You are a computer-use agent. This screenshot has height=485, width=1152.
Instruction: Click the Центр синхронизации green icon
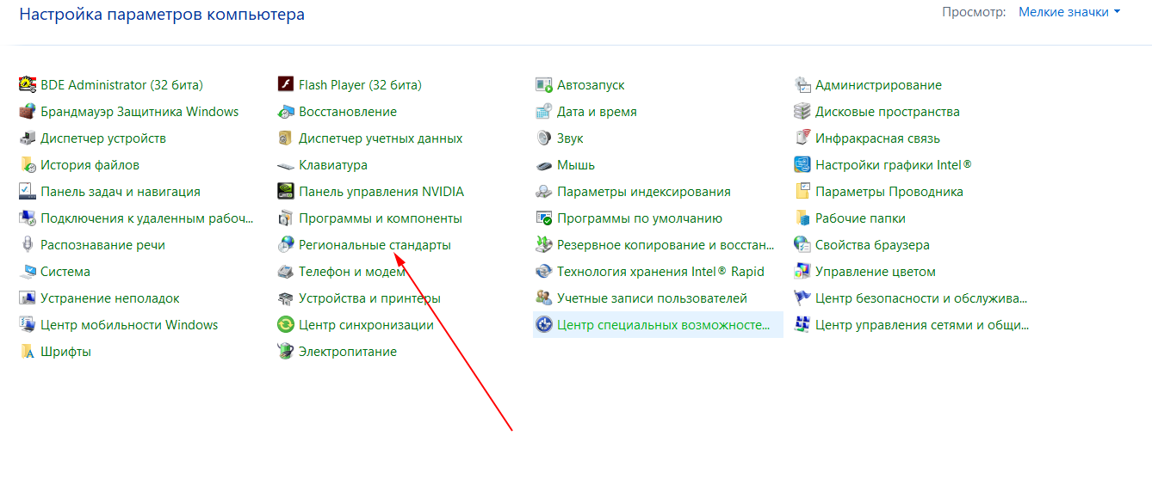[x=286, y=325]
